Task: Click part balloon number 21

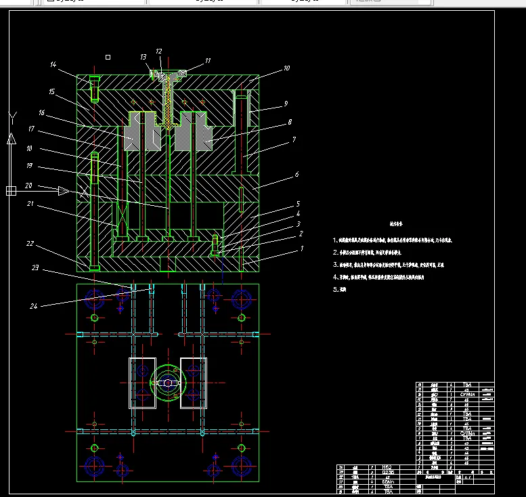Action: pos(30,204)
